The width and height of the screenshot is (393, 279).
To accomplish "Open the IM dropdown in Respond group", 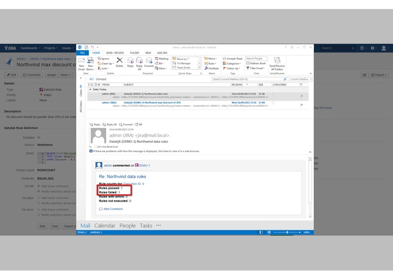I will coord(159,64).
